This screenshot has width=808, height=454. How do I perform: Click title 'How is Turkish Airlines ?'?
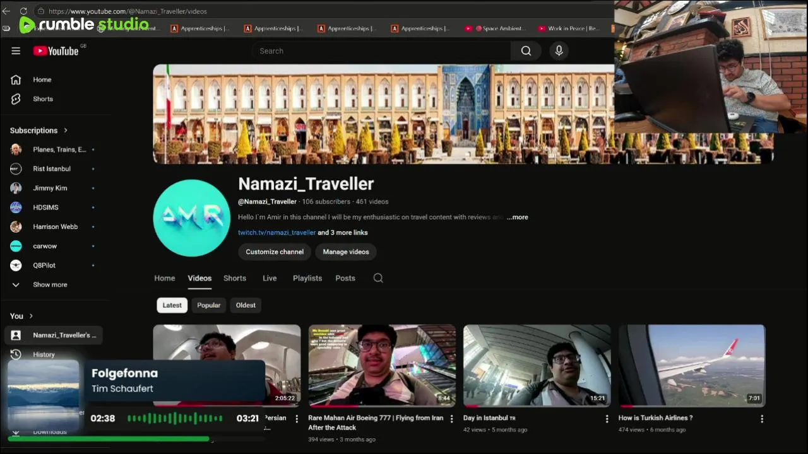click(655, 418)
